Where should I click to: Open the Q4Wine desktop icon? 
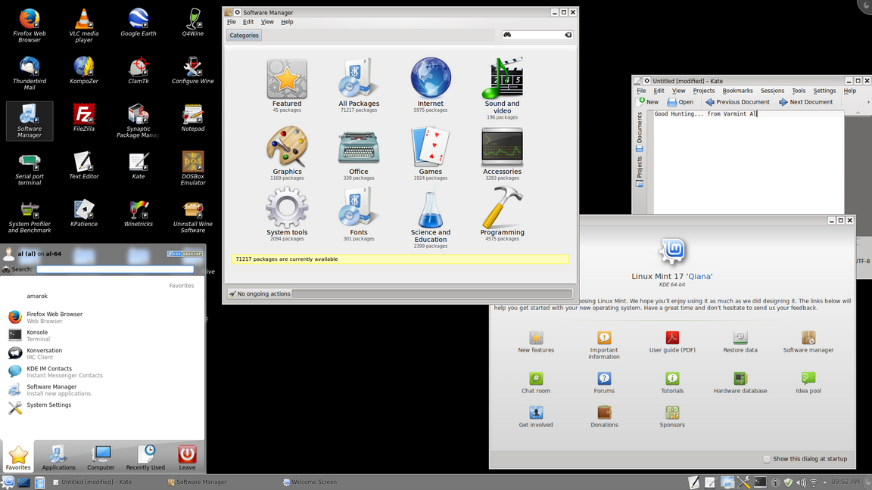193,22
